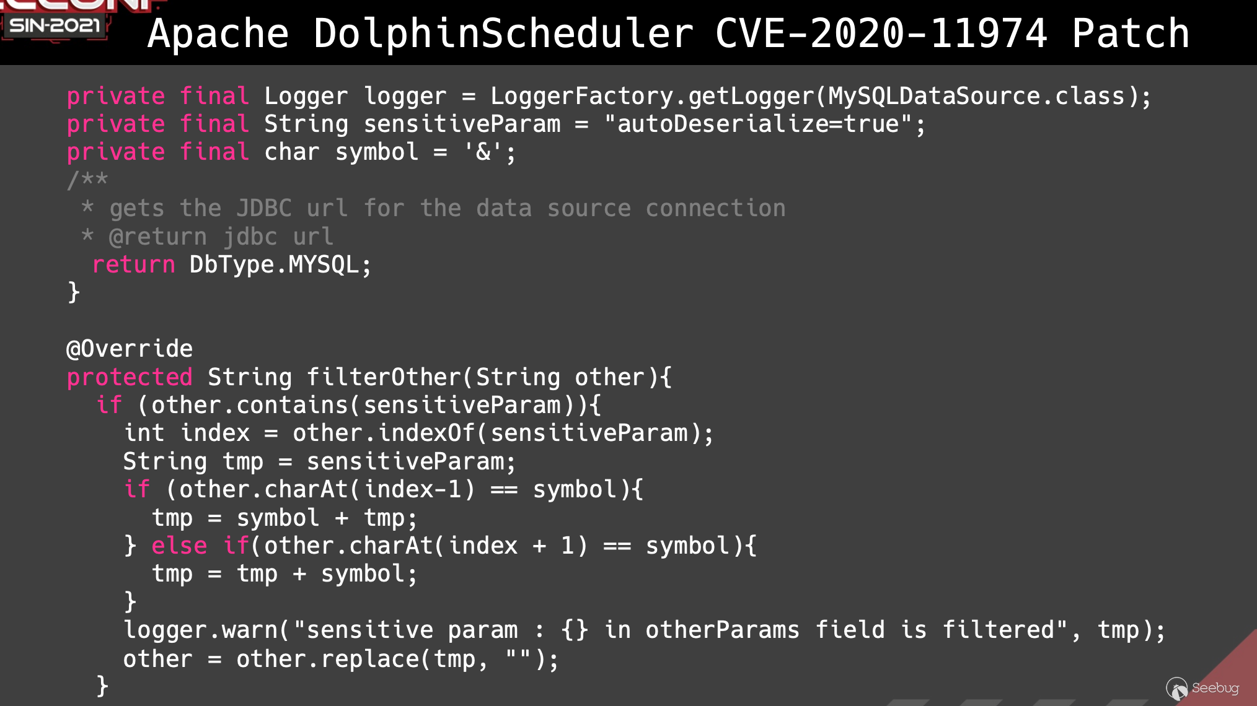Click the String tmp assignment line
The height and width of the screenshot is (706, 1257).
(x=319, y=462)
